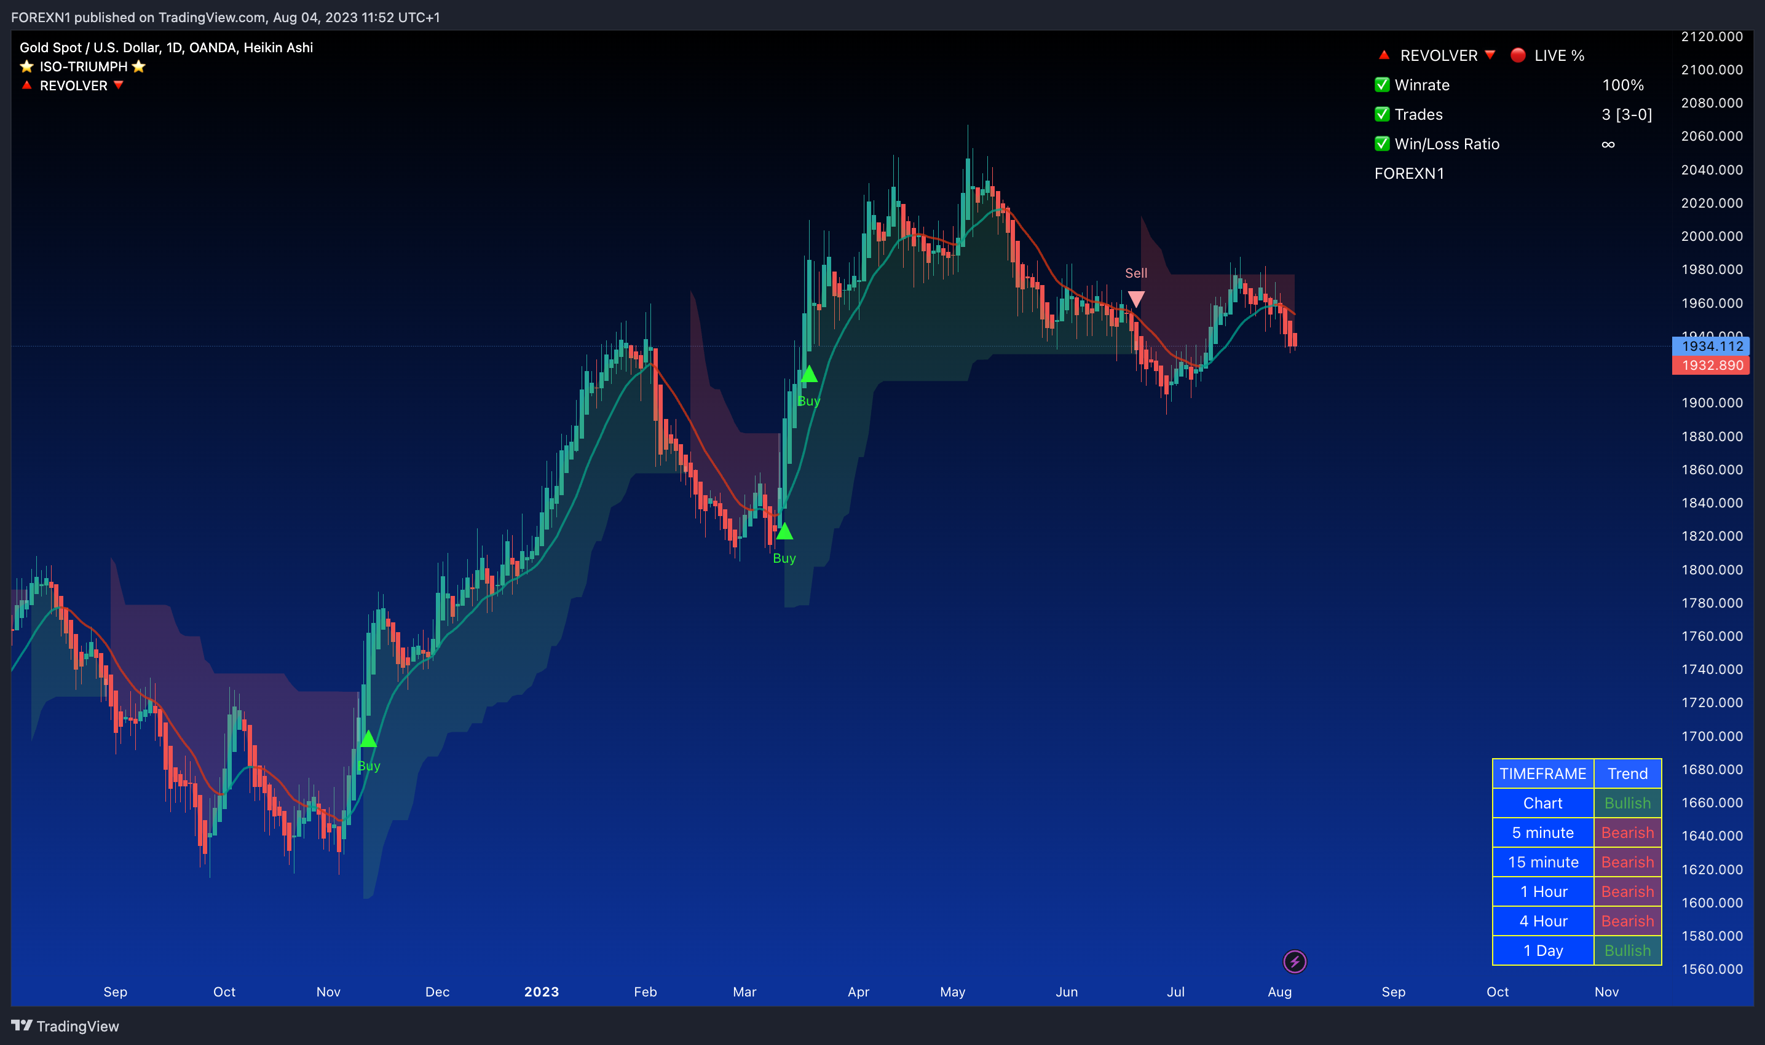Click the 100% winrate value

1622,85
